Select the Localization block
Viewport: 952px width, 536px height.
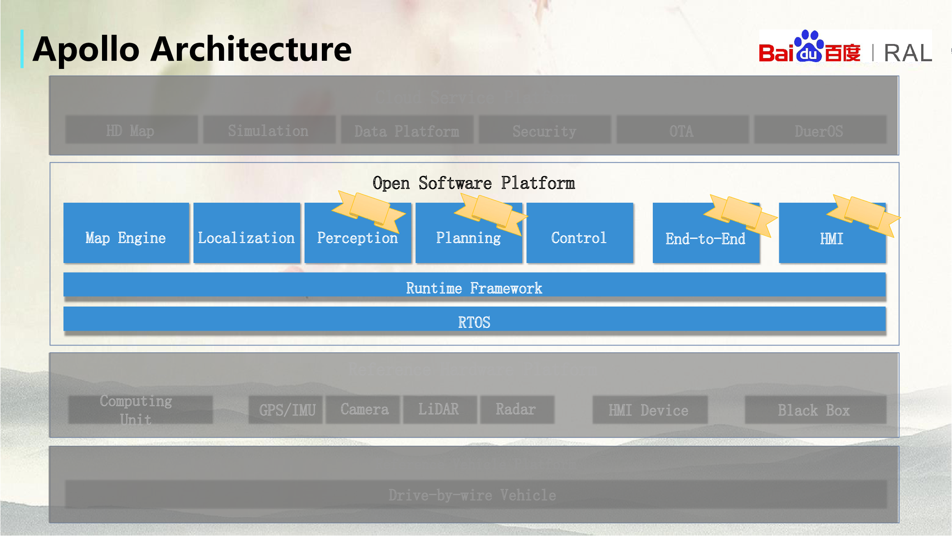click(247, 233)
